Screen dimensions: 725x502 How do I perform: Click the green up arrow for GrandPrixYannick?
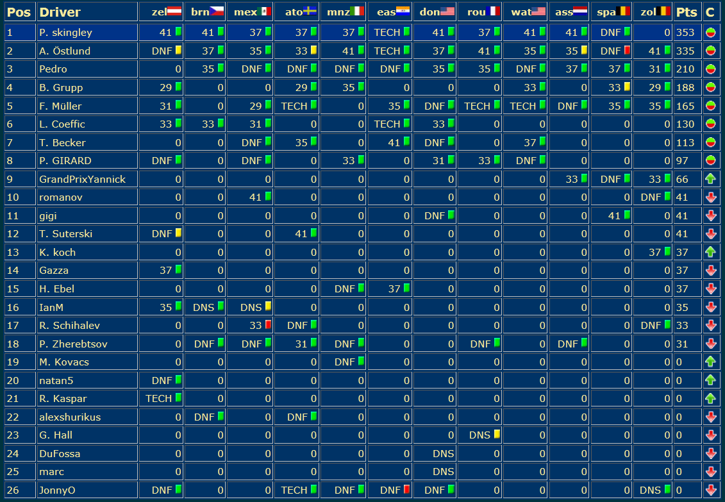point(710,179)
